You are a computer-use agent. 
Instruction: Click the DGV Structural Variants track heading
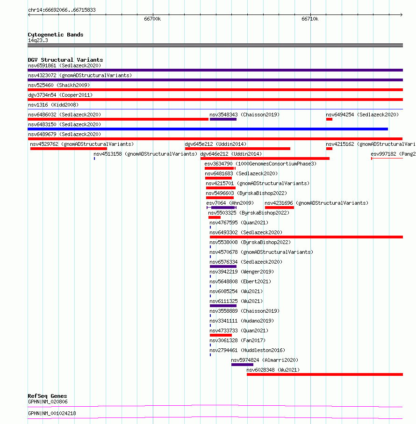pyautogui.click(x=65, y=60)
